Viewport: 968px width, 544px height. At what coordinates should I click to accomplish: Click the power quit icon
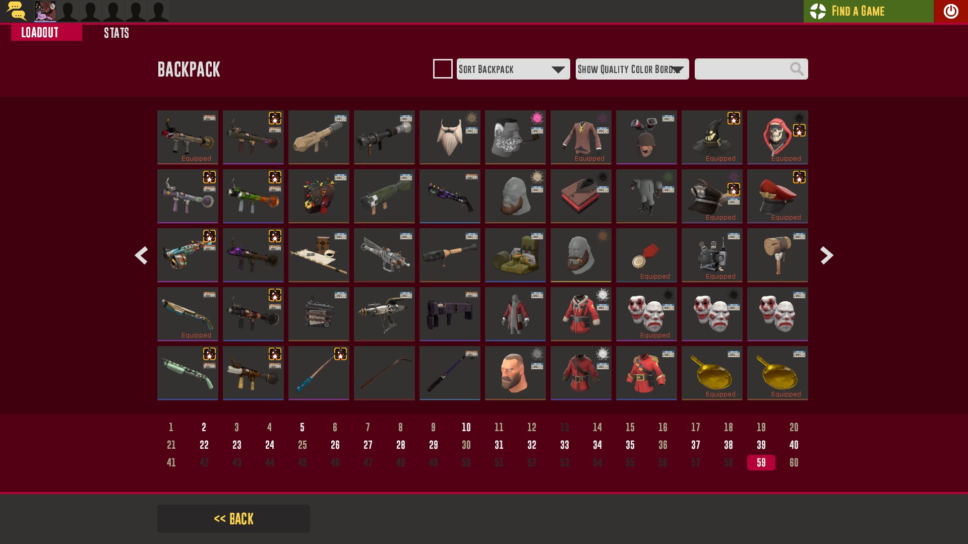(950, 11)
